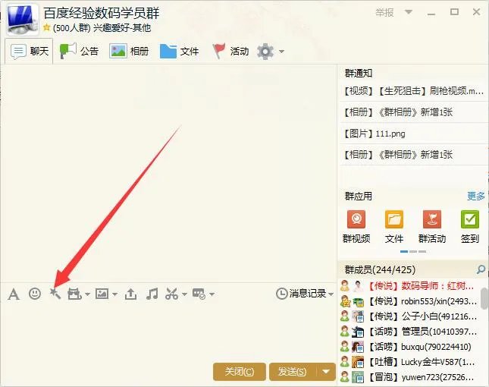Click the 群成员(244/425) header text
This screenshot has width=489, height=387.
pyautogui.click(x=380, y=269)
